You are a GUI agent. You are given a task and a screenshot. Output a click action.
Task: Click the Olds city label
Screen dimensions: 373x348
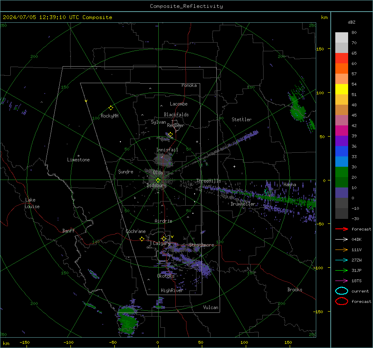tap(158, 173)
